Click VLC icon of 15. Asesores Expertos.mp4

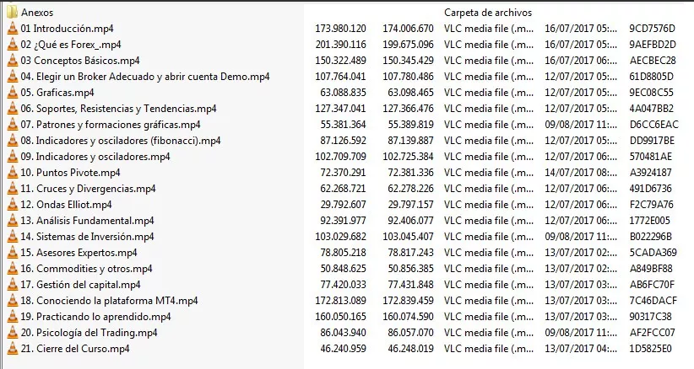click(13, 253)
